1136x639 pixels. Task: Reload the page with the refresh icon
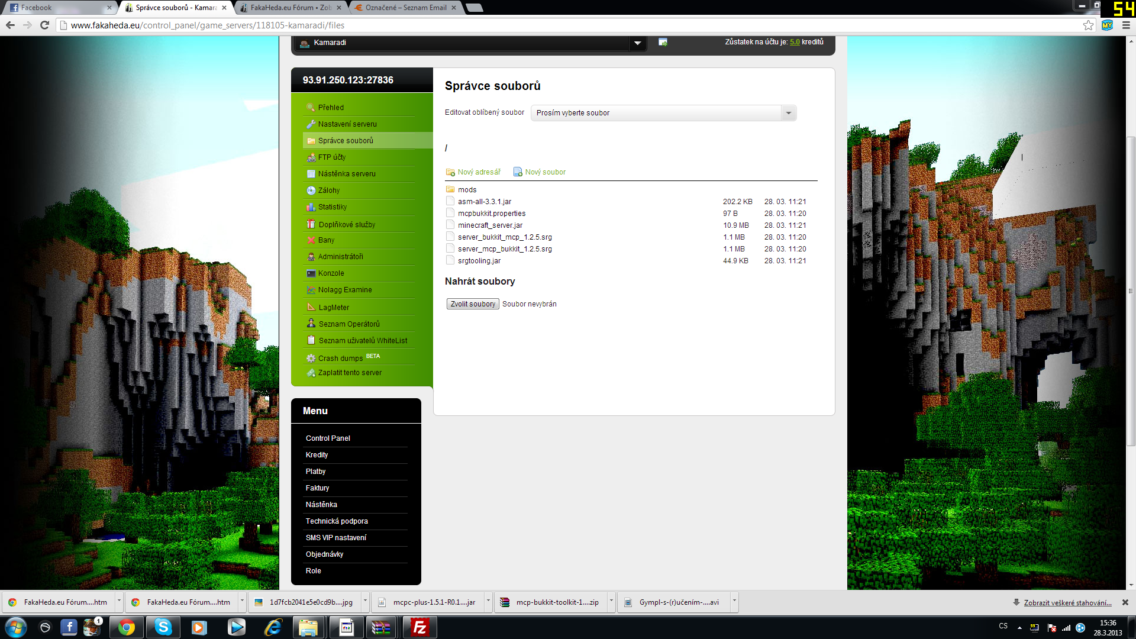click(x=44, y=25)
